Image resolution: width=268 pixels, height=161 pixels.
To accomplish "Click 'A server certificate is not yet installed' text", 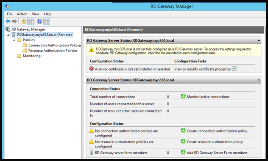I will 132,69.
